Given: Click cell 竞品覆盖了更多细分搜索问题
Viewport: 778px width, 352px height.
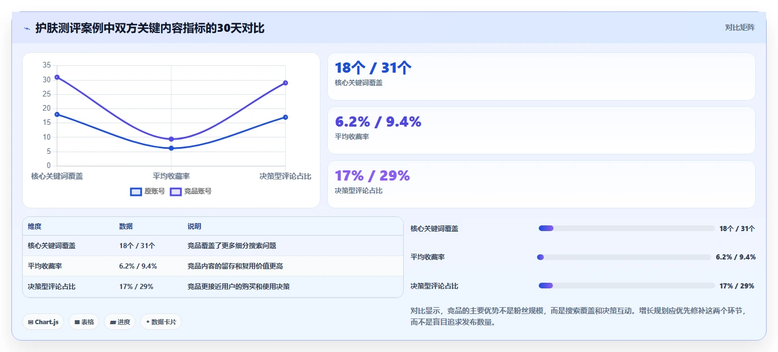Looking at the screenshot, I should 232,246.
